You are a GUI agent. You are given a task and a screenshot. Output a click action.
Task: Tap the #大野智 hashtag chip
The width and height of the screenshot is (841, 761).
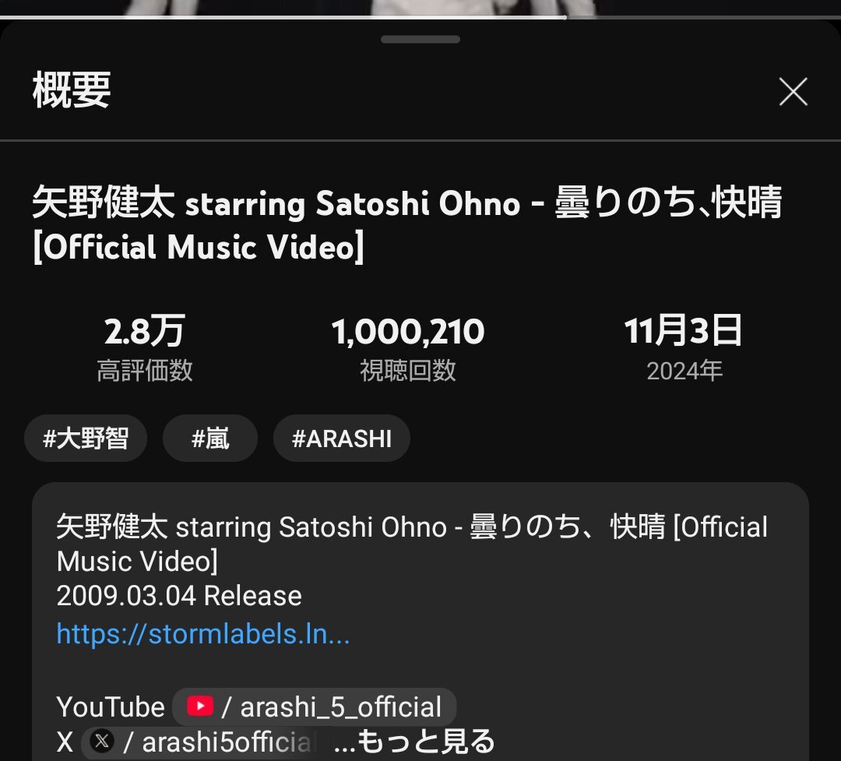[x=86, y=438]
